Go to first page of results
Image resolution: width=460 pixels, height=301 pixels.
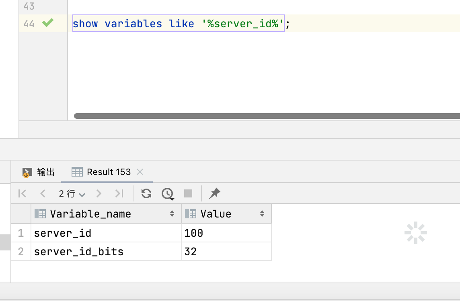pos(23,194)
